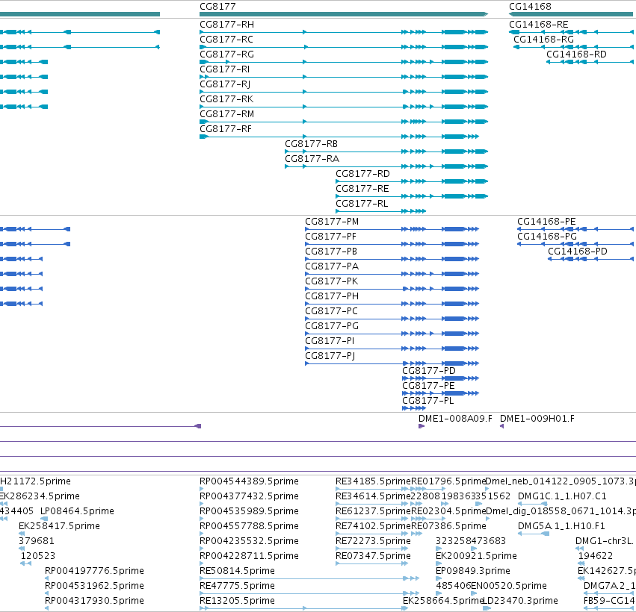
Task: Choose transcript CG8177-RM
Action: tap(226, 114)
